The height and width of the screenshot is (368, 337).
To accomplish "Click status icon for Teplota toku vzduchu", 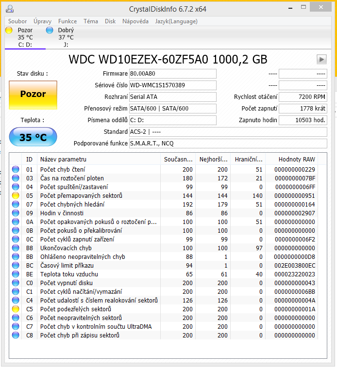I will click(x=16, y=274).
